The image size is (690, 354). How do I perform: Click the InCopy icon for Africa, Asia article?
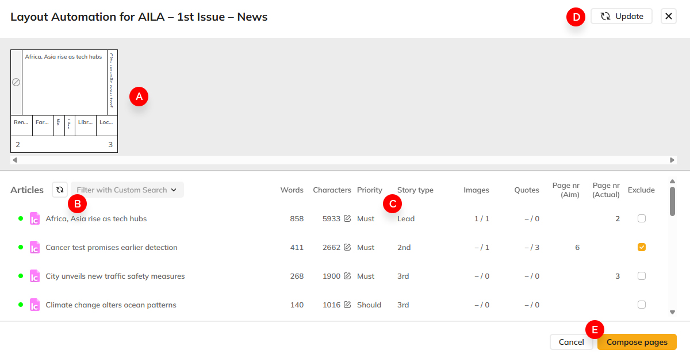[x=34, y=218]
